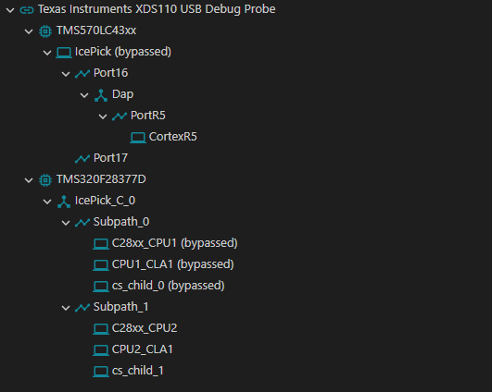The image size is (492, 392).
Task: Collapse the IcePick (bypassed) node
Action: pos(47,53)
